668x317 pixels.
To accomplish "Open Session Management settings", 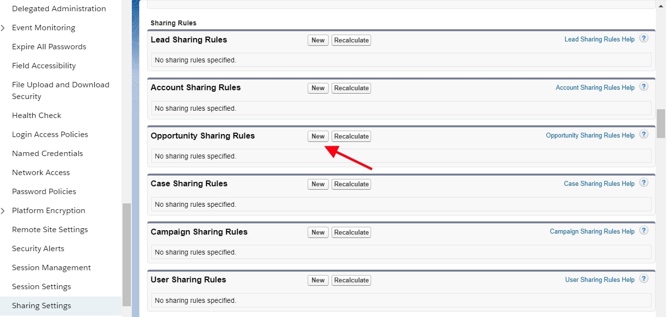I will (x=51, y=267).
